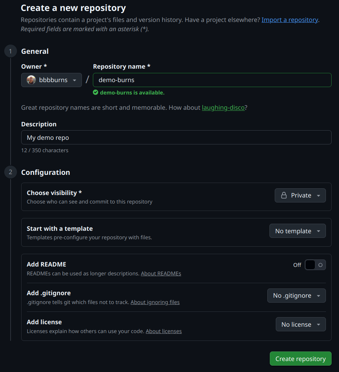Visit the About licenses link
The height and width of the screenshot is (372, 339).
[x=164, y=331]
